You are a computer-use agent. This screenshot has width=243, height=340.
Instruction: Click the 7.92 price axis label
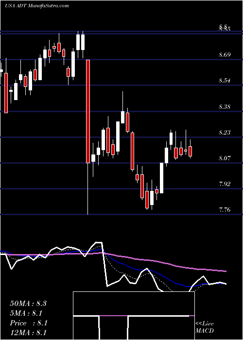(x=225, y=184)
